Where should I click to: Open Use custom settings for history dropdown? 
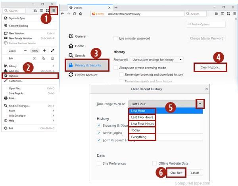click(x=157, y=60)
